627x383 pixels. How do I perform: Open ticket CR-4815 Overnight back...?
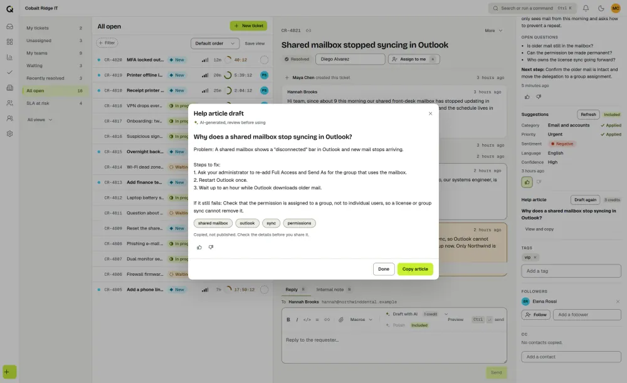pyautogui.click(x=182, y=152)
